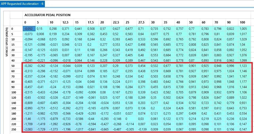Select cell with value -0,993
The image size is (254, 134).
(x=29, y=108)
